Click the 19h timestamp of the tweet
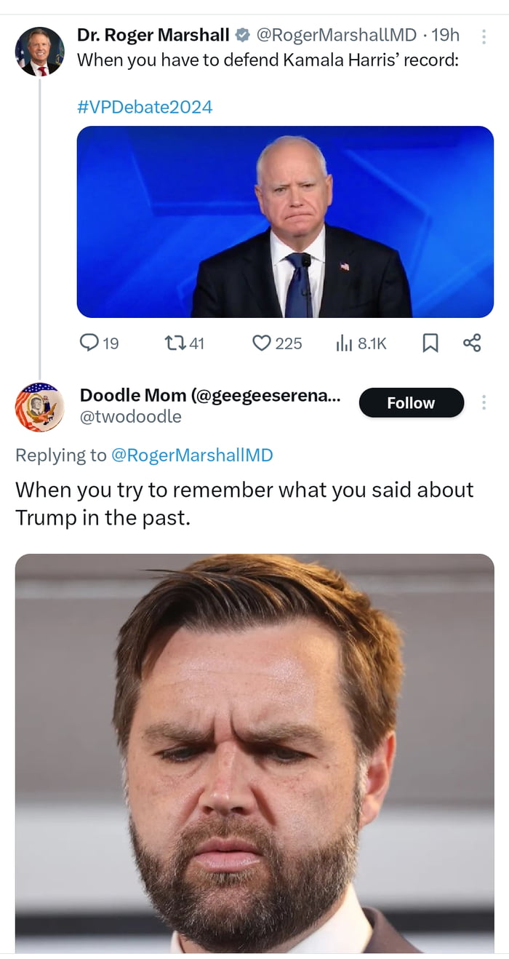 446,35
